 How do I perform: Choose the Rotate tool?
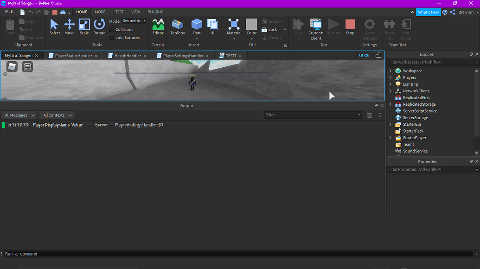tap(99, 27)
